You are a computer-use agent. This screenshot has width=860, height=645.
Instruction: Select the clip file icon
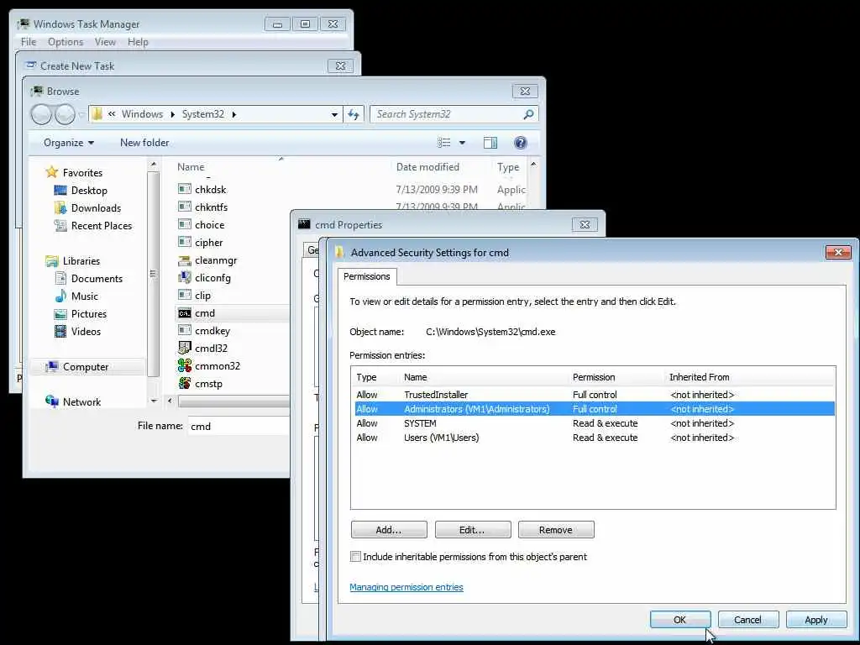coord(184,295)
